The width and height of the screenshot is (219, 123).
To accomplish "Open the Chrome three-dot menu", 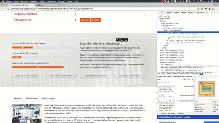I will [217, 9].
